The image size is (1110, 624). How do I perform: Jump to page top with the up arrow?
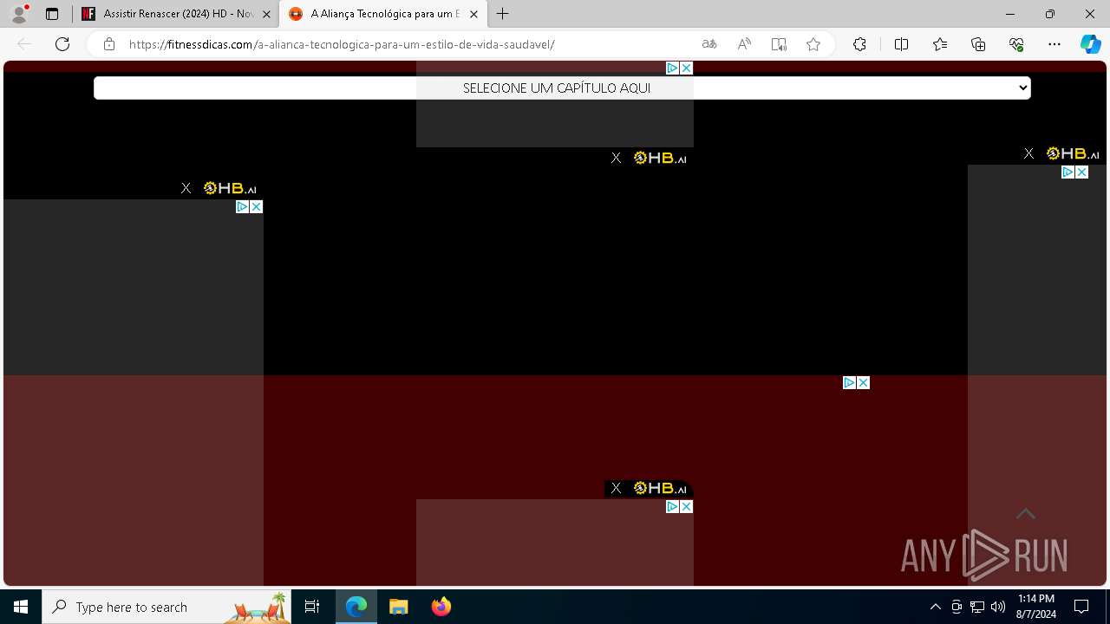pyautogui.click(x=1026, y=513)
